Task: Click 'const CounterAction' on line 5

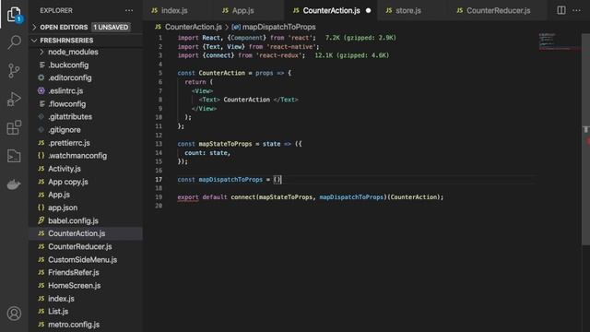Action: tap(211, 73)
